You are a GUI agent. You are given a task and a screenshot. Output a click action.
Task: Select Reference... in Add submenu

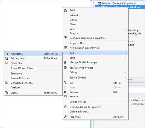coord(17,74)
